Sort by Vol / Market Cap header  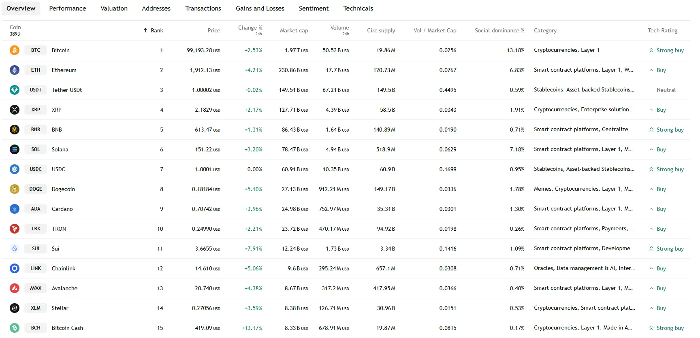435,30
